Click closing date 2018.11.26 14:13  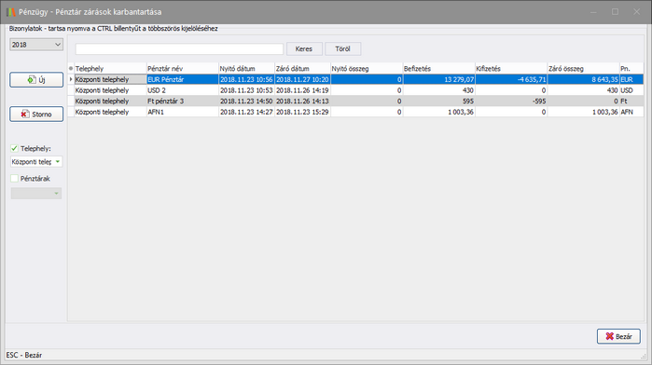coord(302,101)
